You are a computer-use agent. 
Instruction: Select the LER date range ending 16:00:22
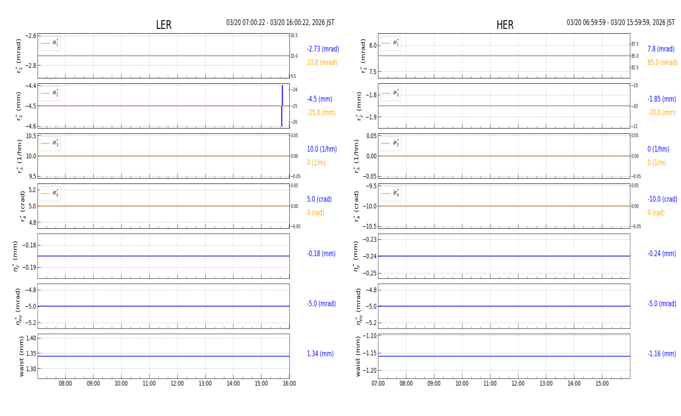pos(280,23)
